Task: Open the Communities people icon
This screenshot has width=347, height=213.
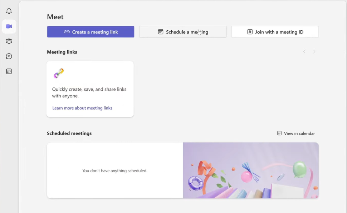Action: click(x=9, y=41)
